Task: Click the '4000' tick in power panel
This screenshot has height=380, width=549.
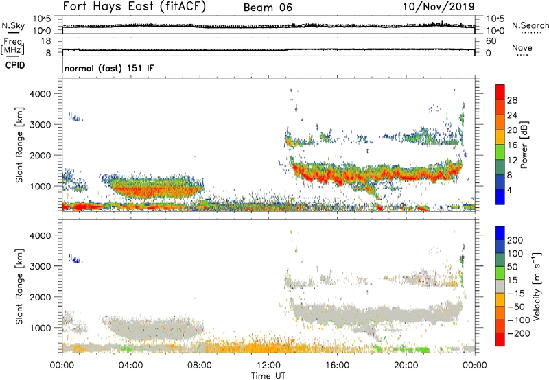Action: pos(40,94)
